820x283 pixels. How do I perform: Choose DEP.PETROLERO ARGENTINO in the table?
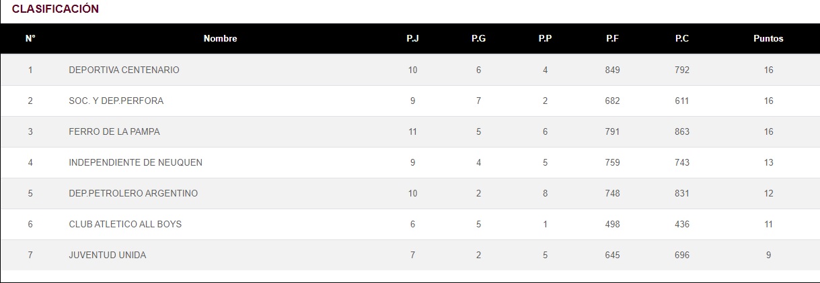[133, 193]
